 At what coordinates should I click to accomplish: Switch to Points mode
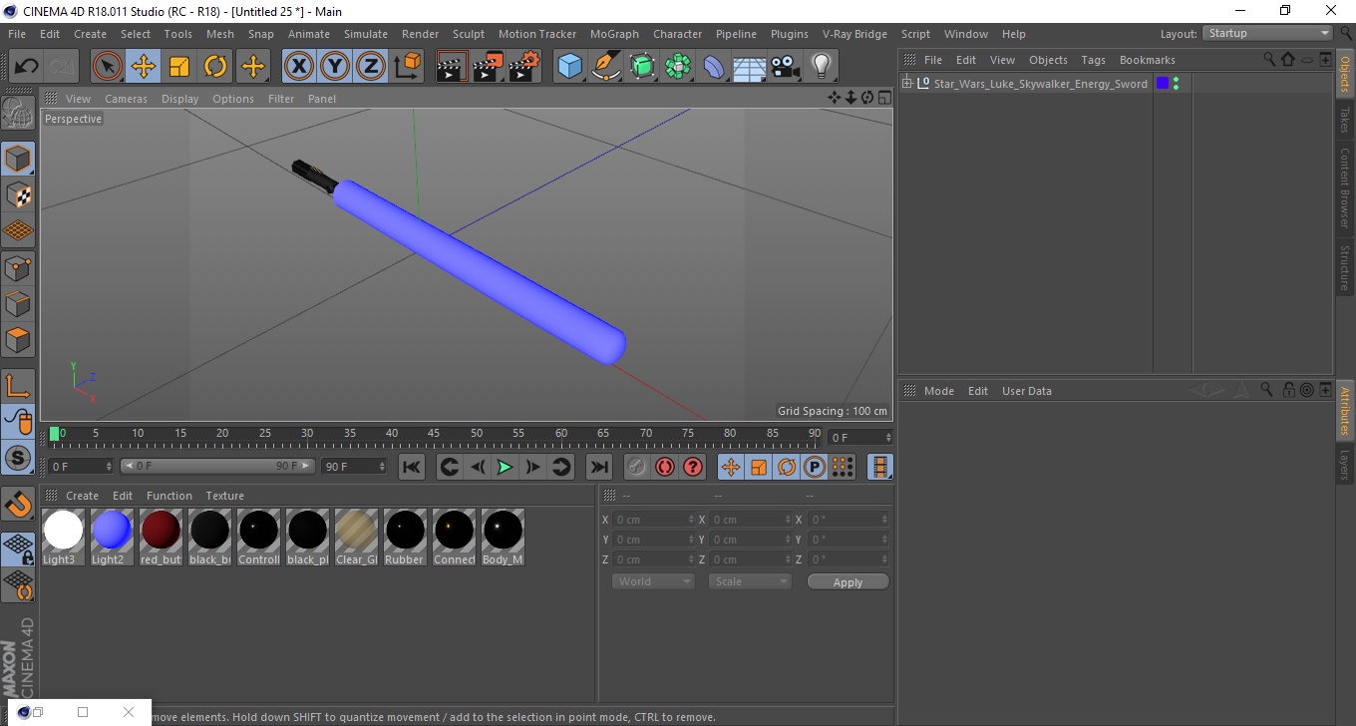(x=18, y=267)
